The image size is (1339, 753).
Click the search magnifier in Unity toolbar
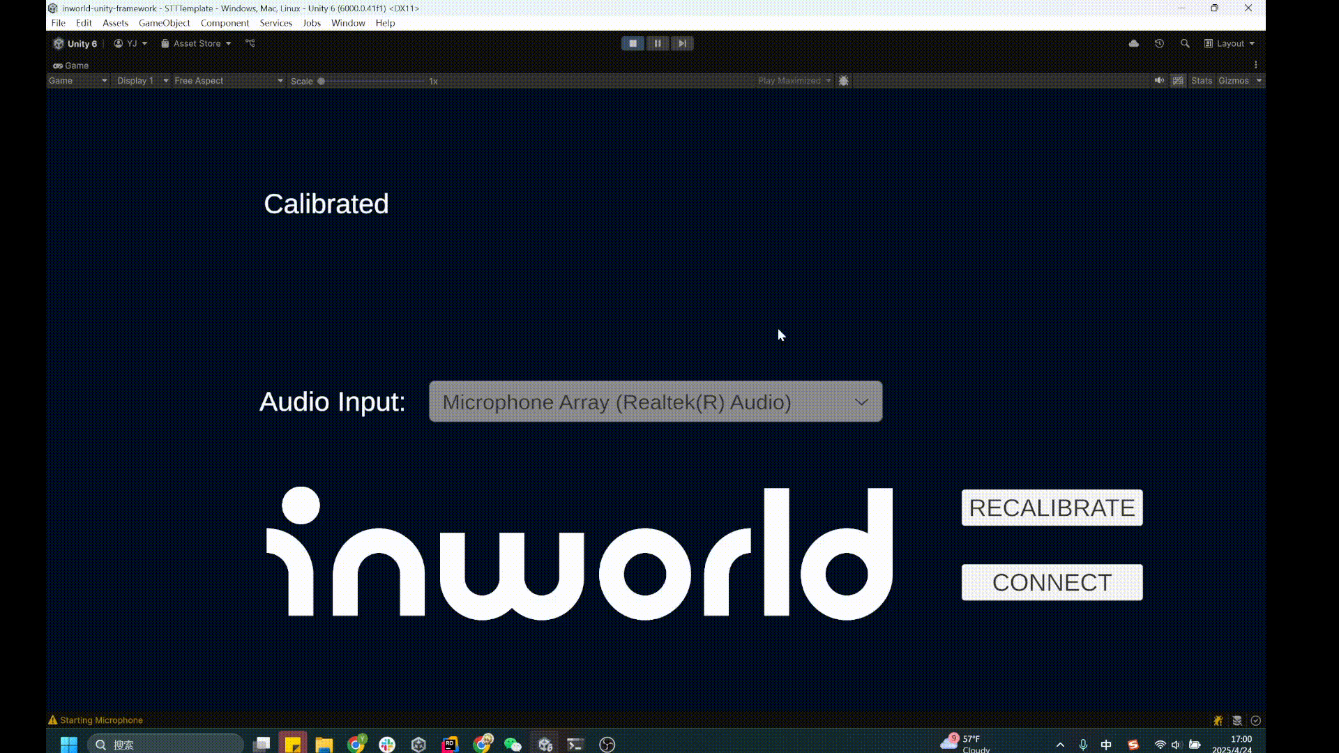(1185, 43)
